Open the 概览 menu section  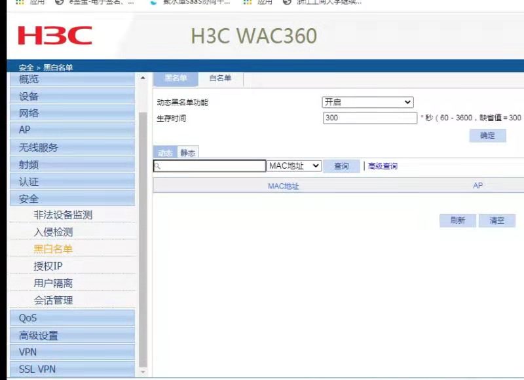tap(72, 79)
